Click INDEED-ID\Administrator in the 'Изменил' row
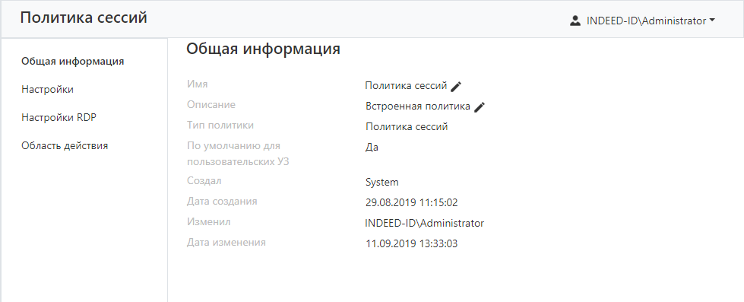This screenshot has width=744, height=302. pyautogui.click(x=424, y=223)
